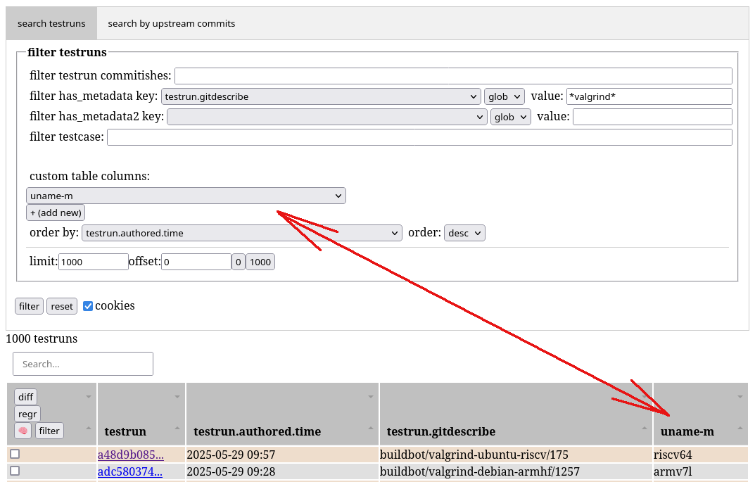Click up-arrow sort icon in uname-m header
Viewport: 755px width, 482px height.
pos(740,428)
